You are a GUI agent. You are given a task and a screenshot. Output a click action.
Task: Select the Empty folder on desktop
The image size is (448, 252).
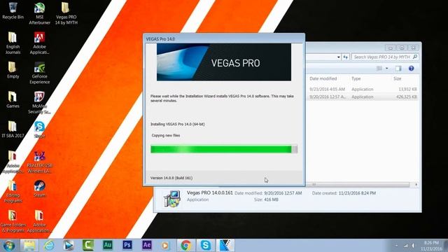[13, 70]
